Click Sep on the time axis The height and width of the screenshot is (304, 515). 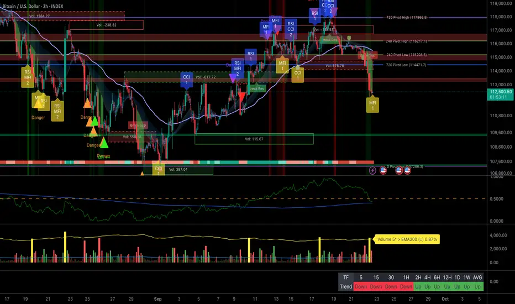[157, 299]
